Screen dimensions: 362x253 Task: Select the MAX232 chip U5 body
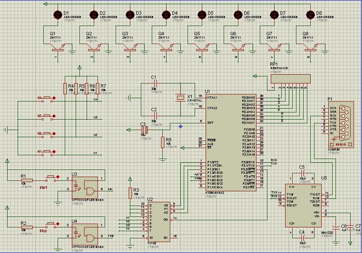point(304,206)
